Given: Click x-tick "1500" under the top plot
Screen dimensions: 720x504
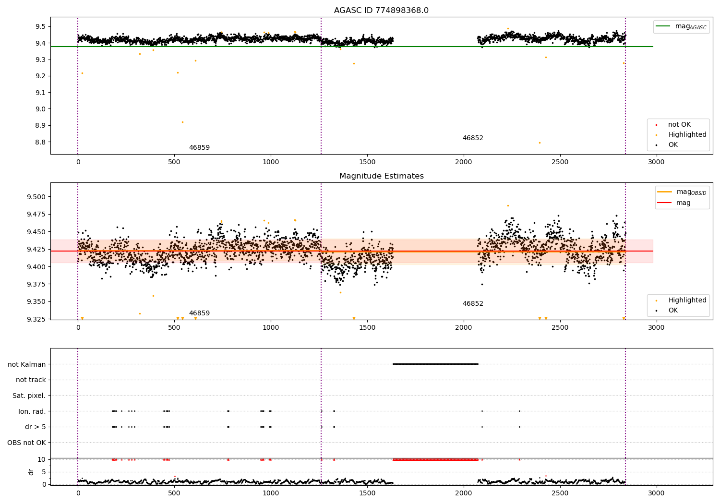Looking at the screenshot, I should (367, 162).
